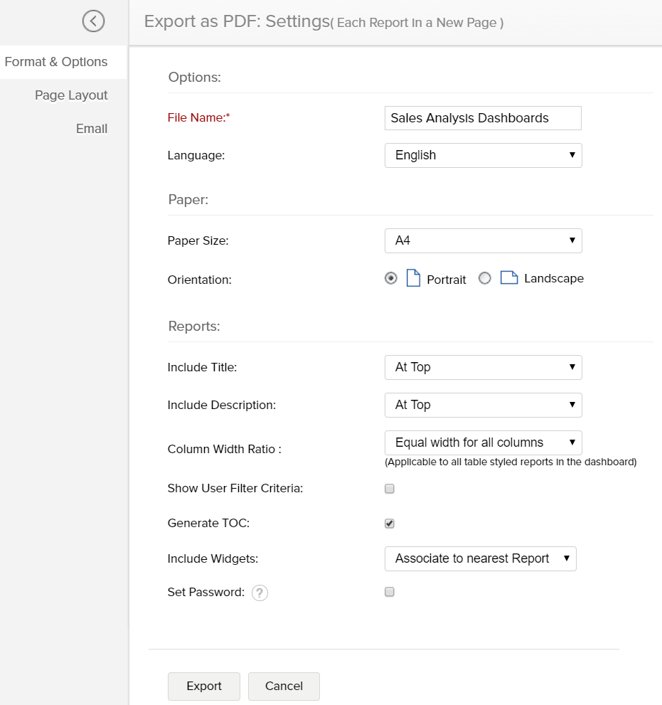662x705 pixels.
Task: Expand the Column Width Ratio dropdown
Action: click(x=483, y=442)
